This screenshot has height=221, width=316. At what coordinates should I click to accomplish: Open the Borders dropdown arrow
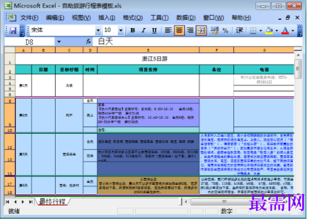click(x=260, y=30)
